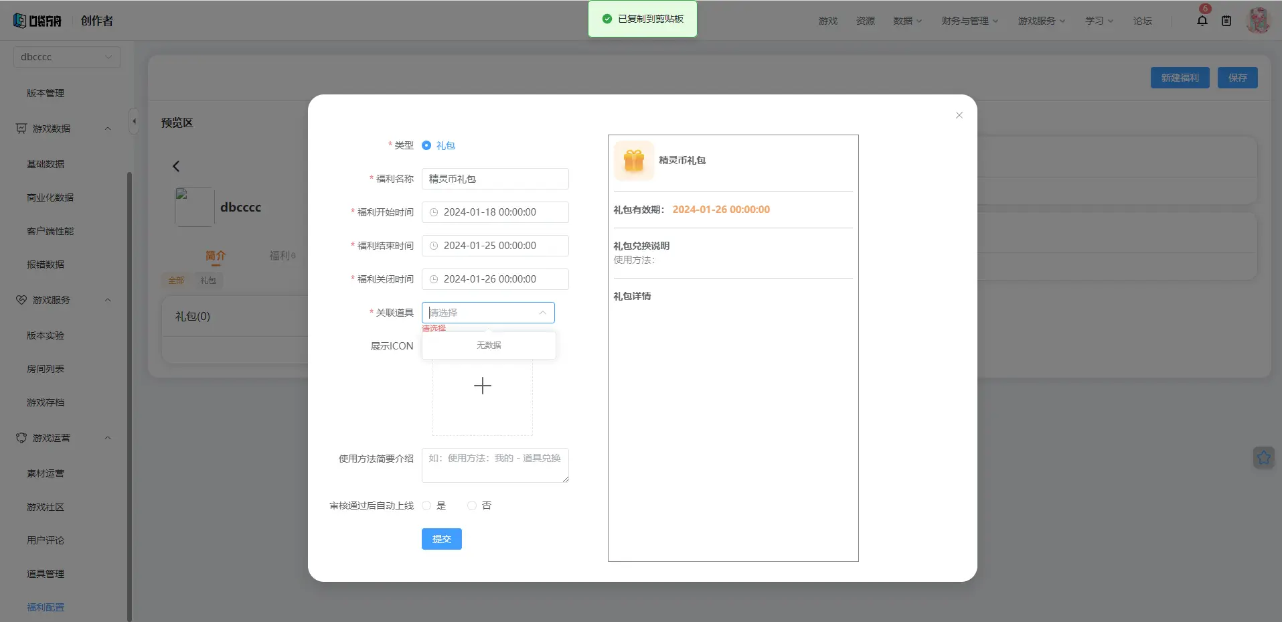Go to 资源 in top navigation
The height and width of the screenshot is (622, 1282).
[x=866, y=21]
